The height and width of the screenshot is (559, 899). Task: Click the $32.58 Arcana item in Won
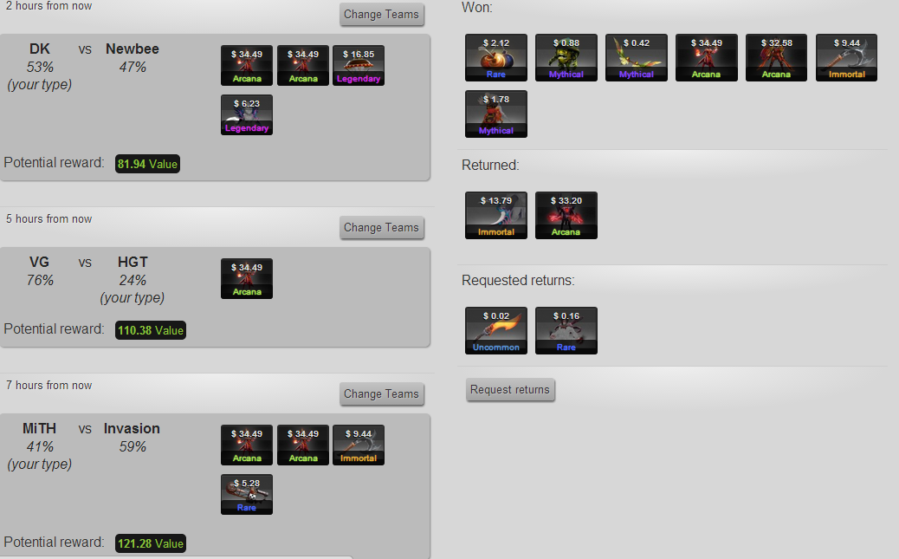pos(776,57)
